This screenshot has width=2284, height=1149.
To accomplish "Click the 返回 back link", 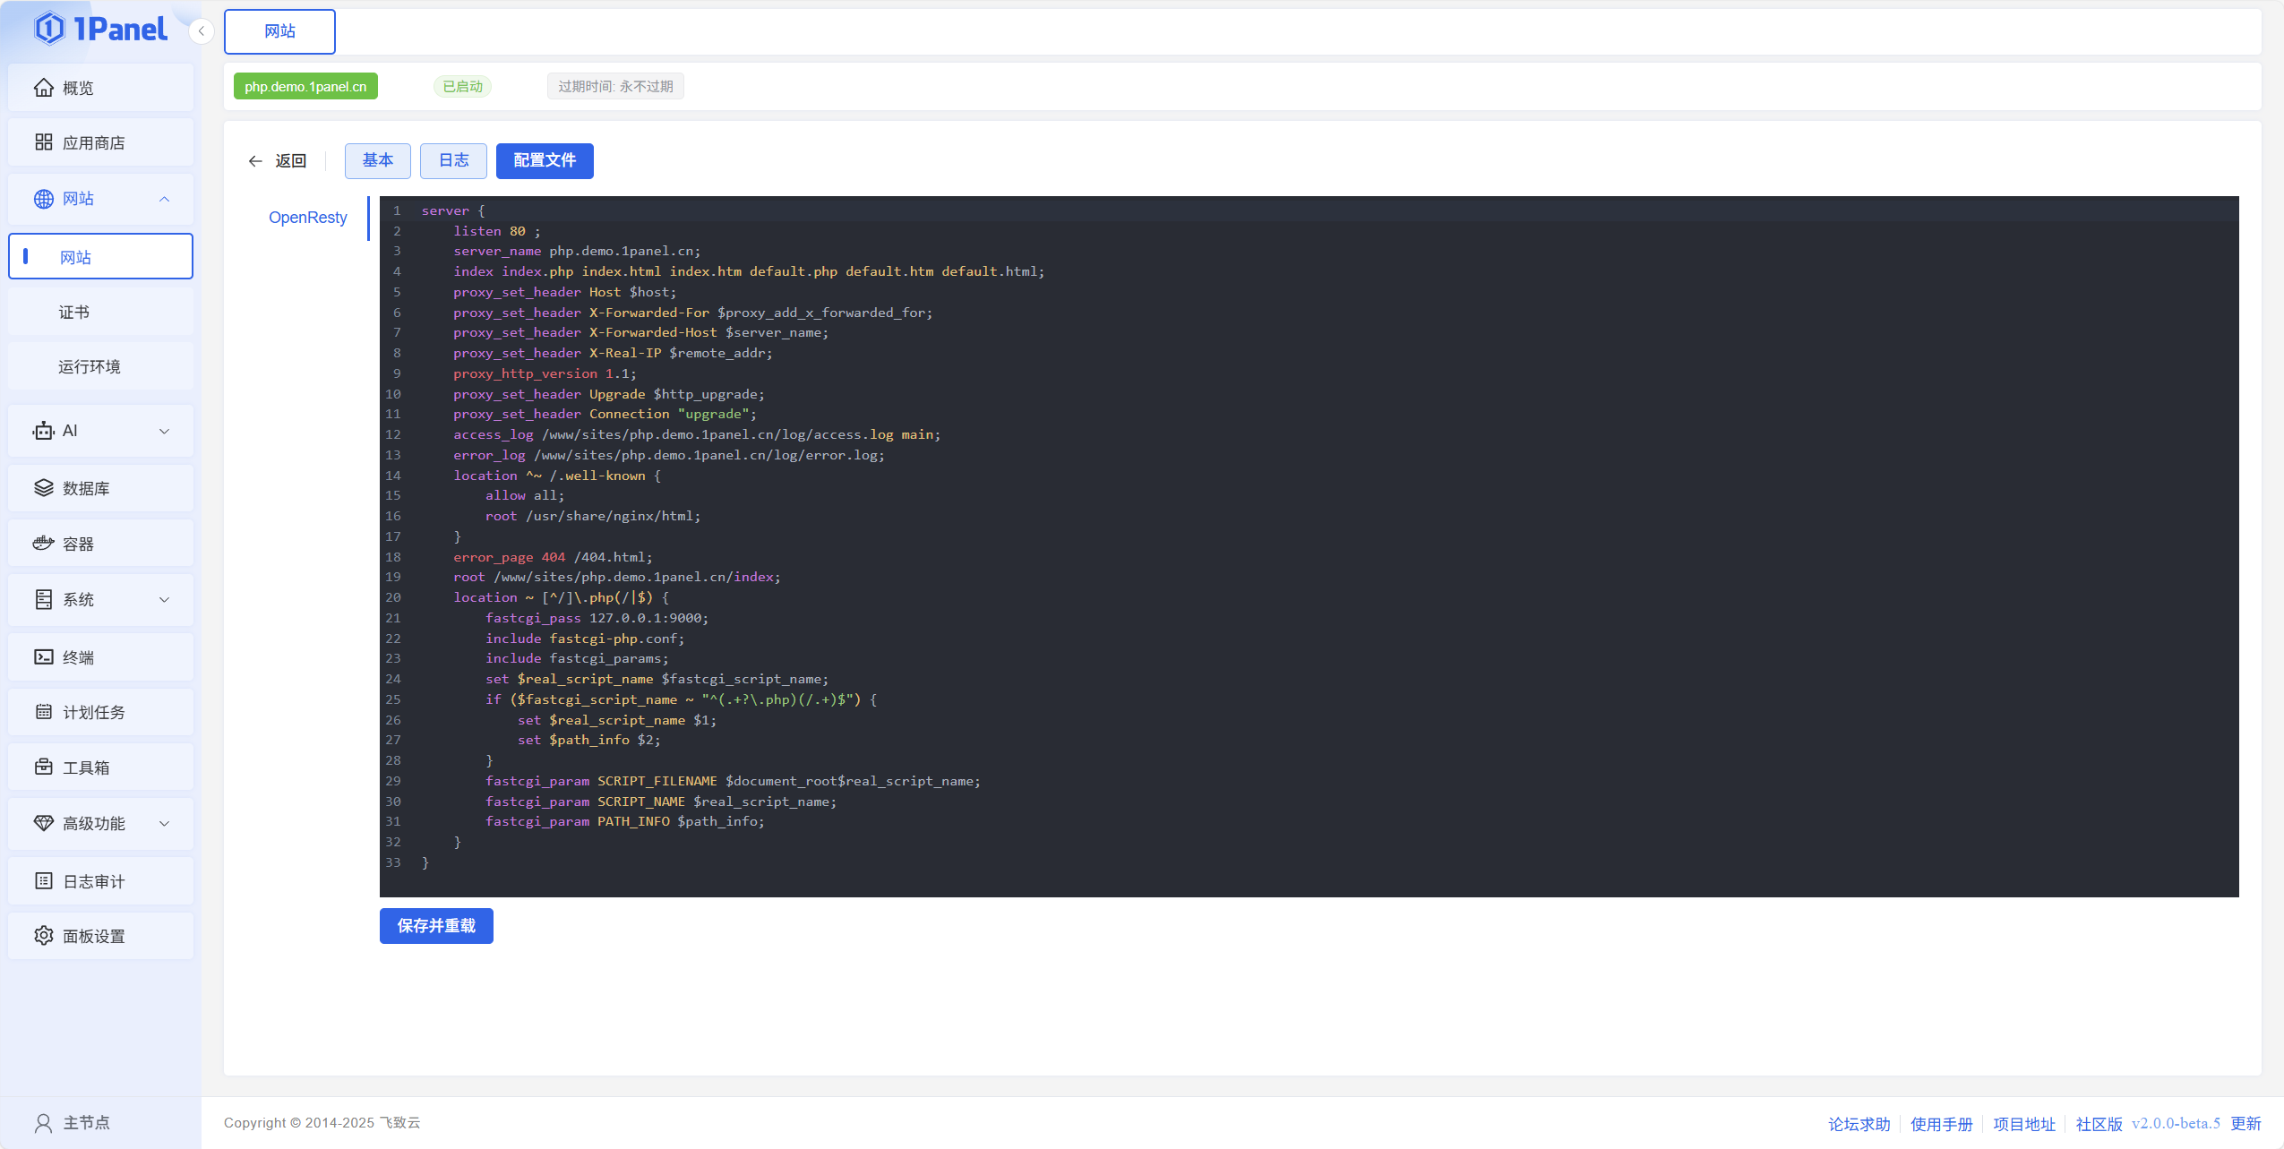I will pyautogui.click(x=291, y=161).
